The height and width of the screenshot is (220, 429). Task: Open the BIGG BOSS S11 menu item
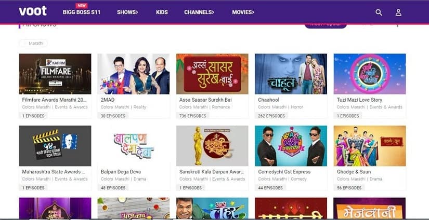click(x=82, y=12)
